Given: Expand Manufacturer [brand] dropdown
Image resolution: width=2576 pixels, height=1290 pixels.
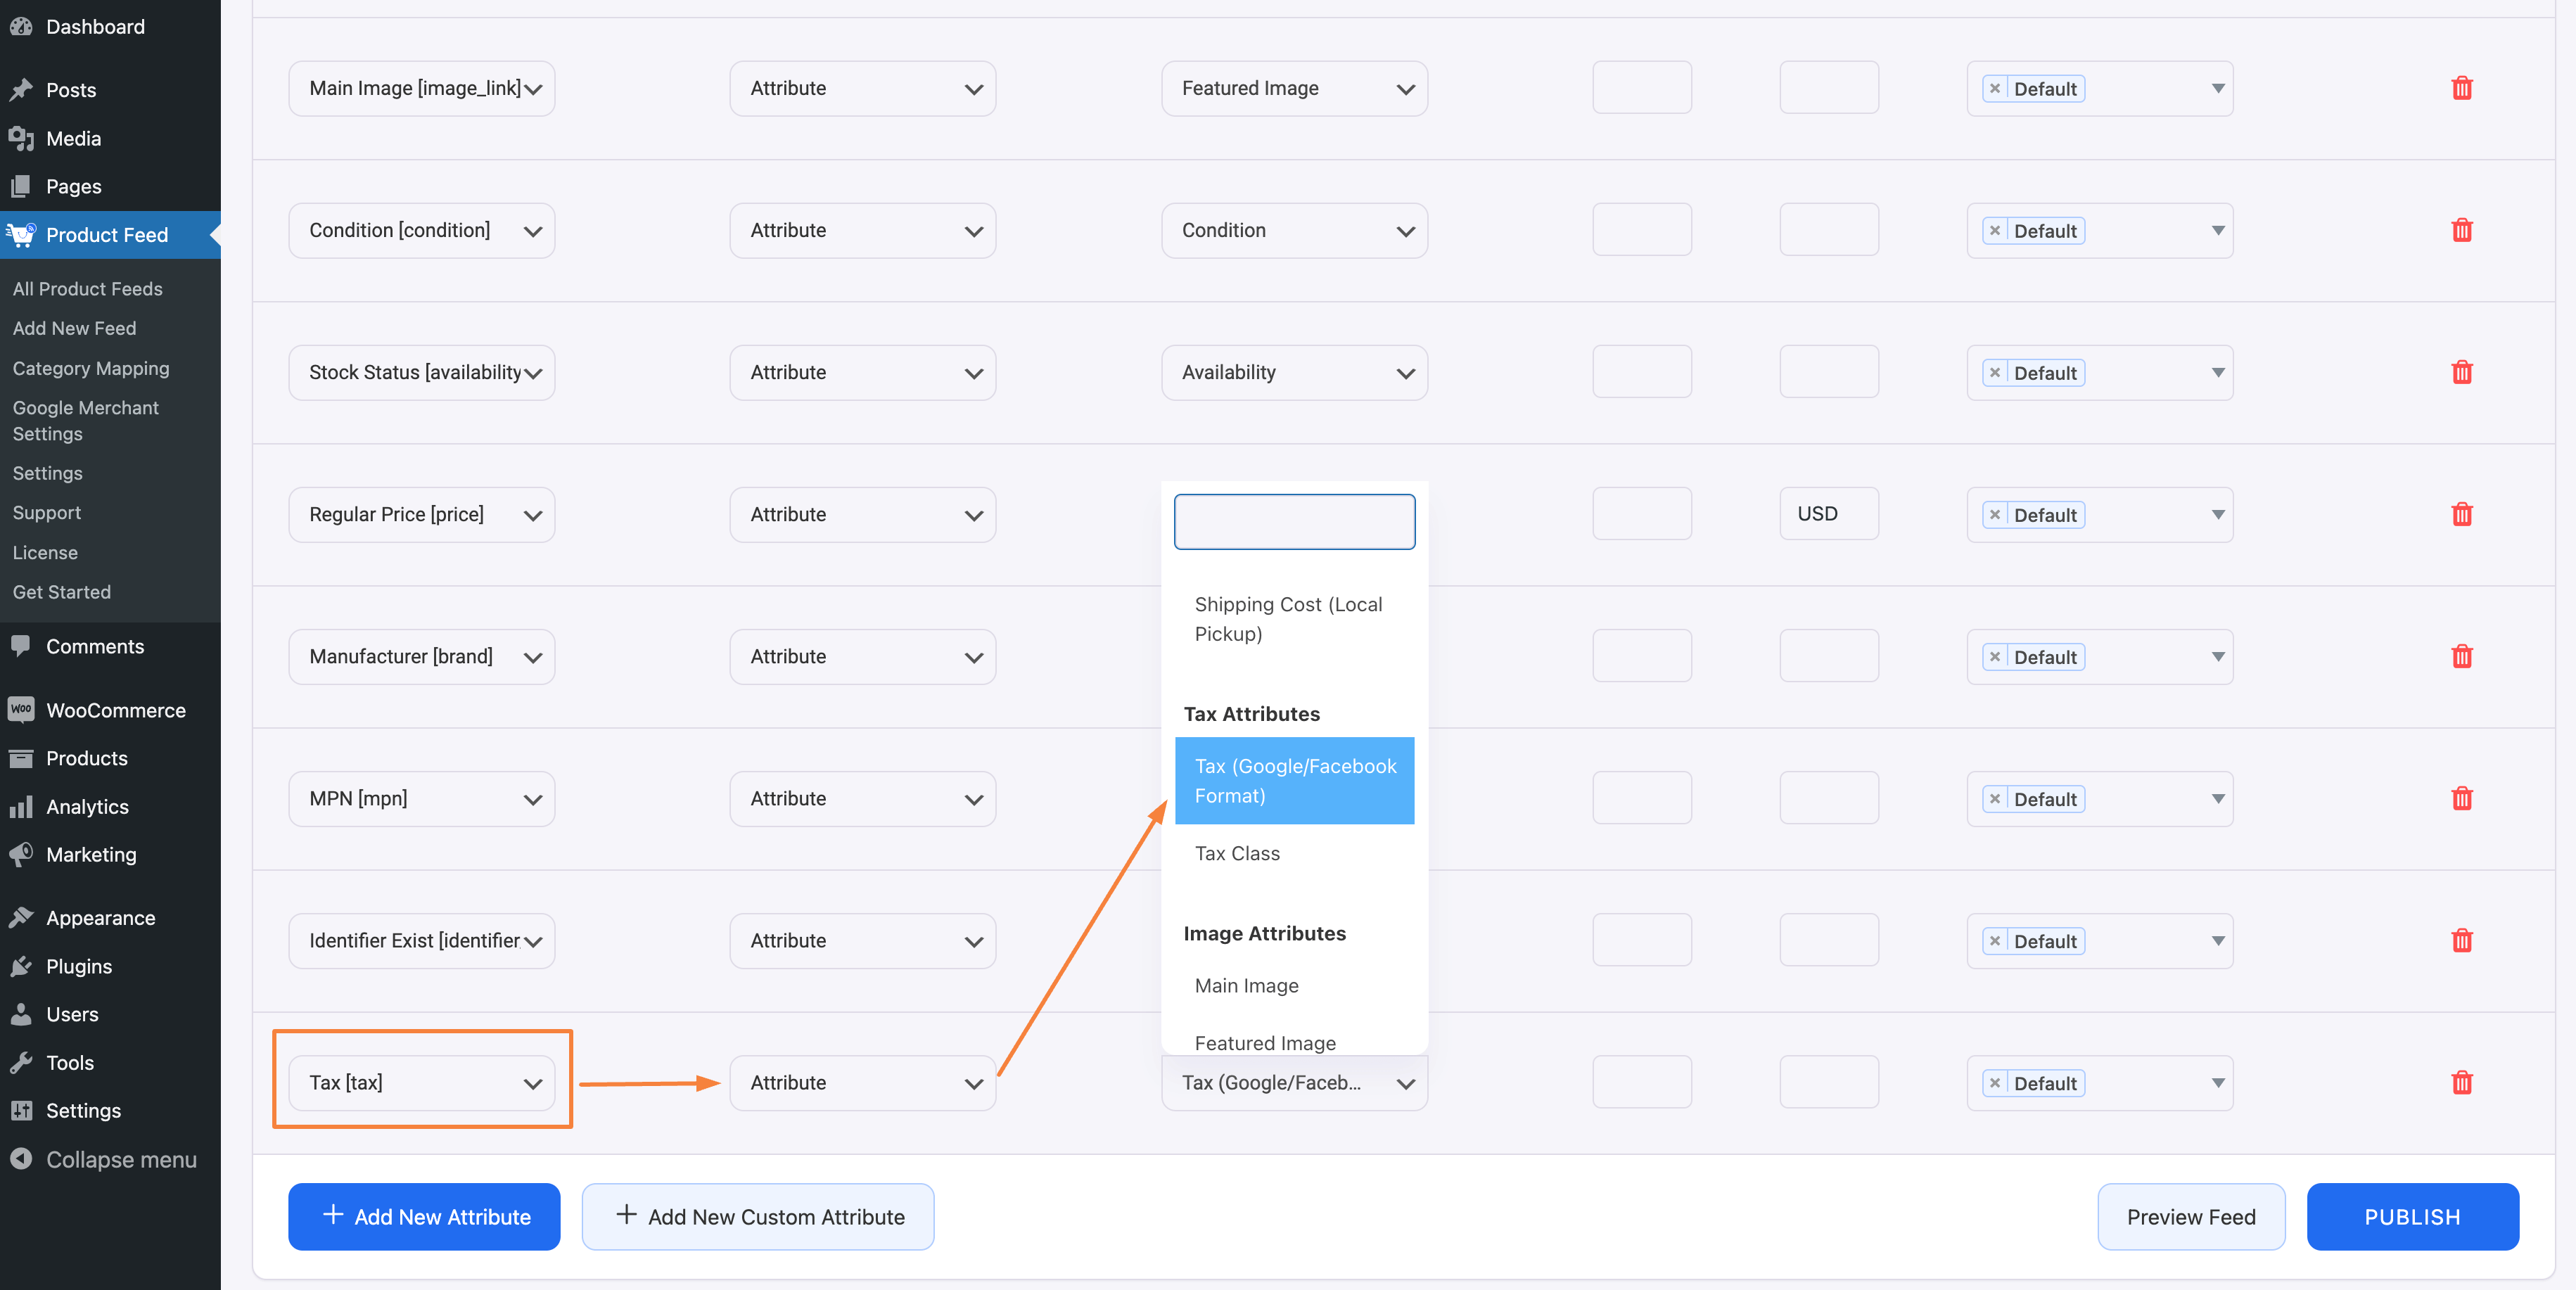Looking at the screenshot, I should point(422,656).
